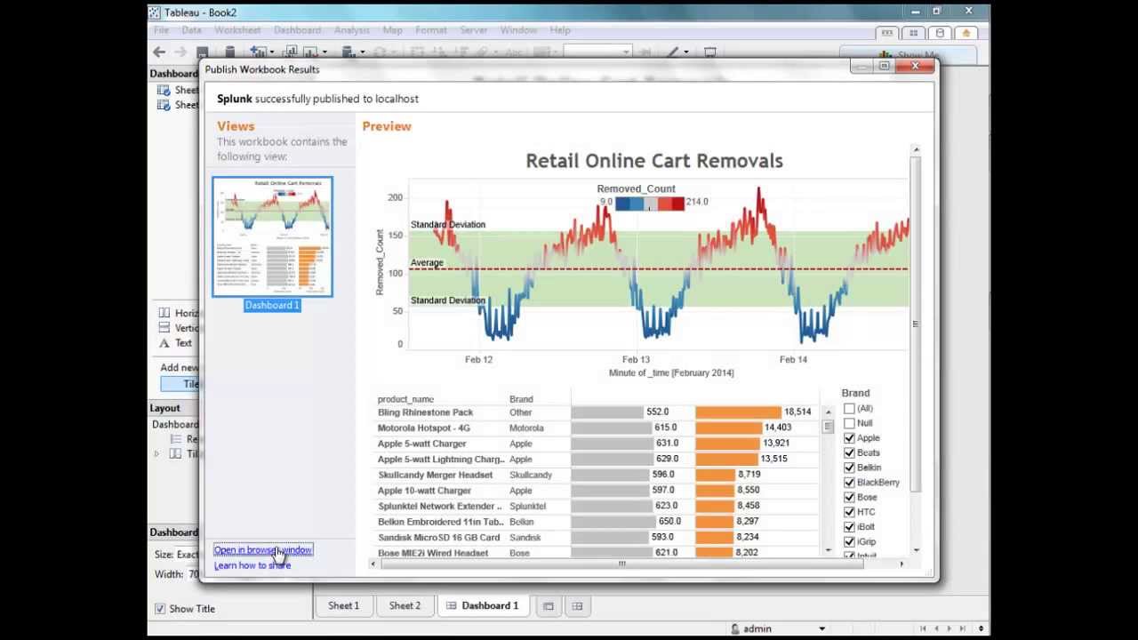Screen dimensions: 1138x640
Task: Toggle the Null brand checkbox
Action: [x=849, y=423]
